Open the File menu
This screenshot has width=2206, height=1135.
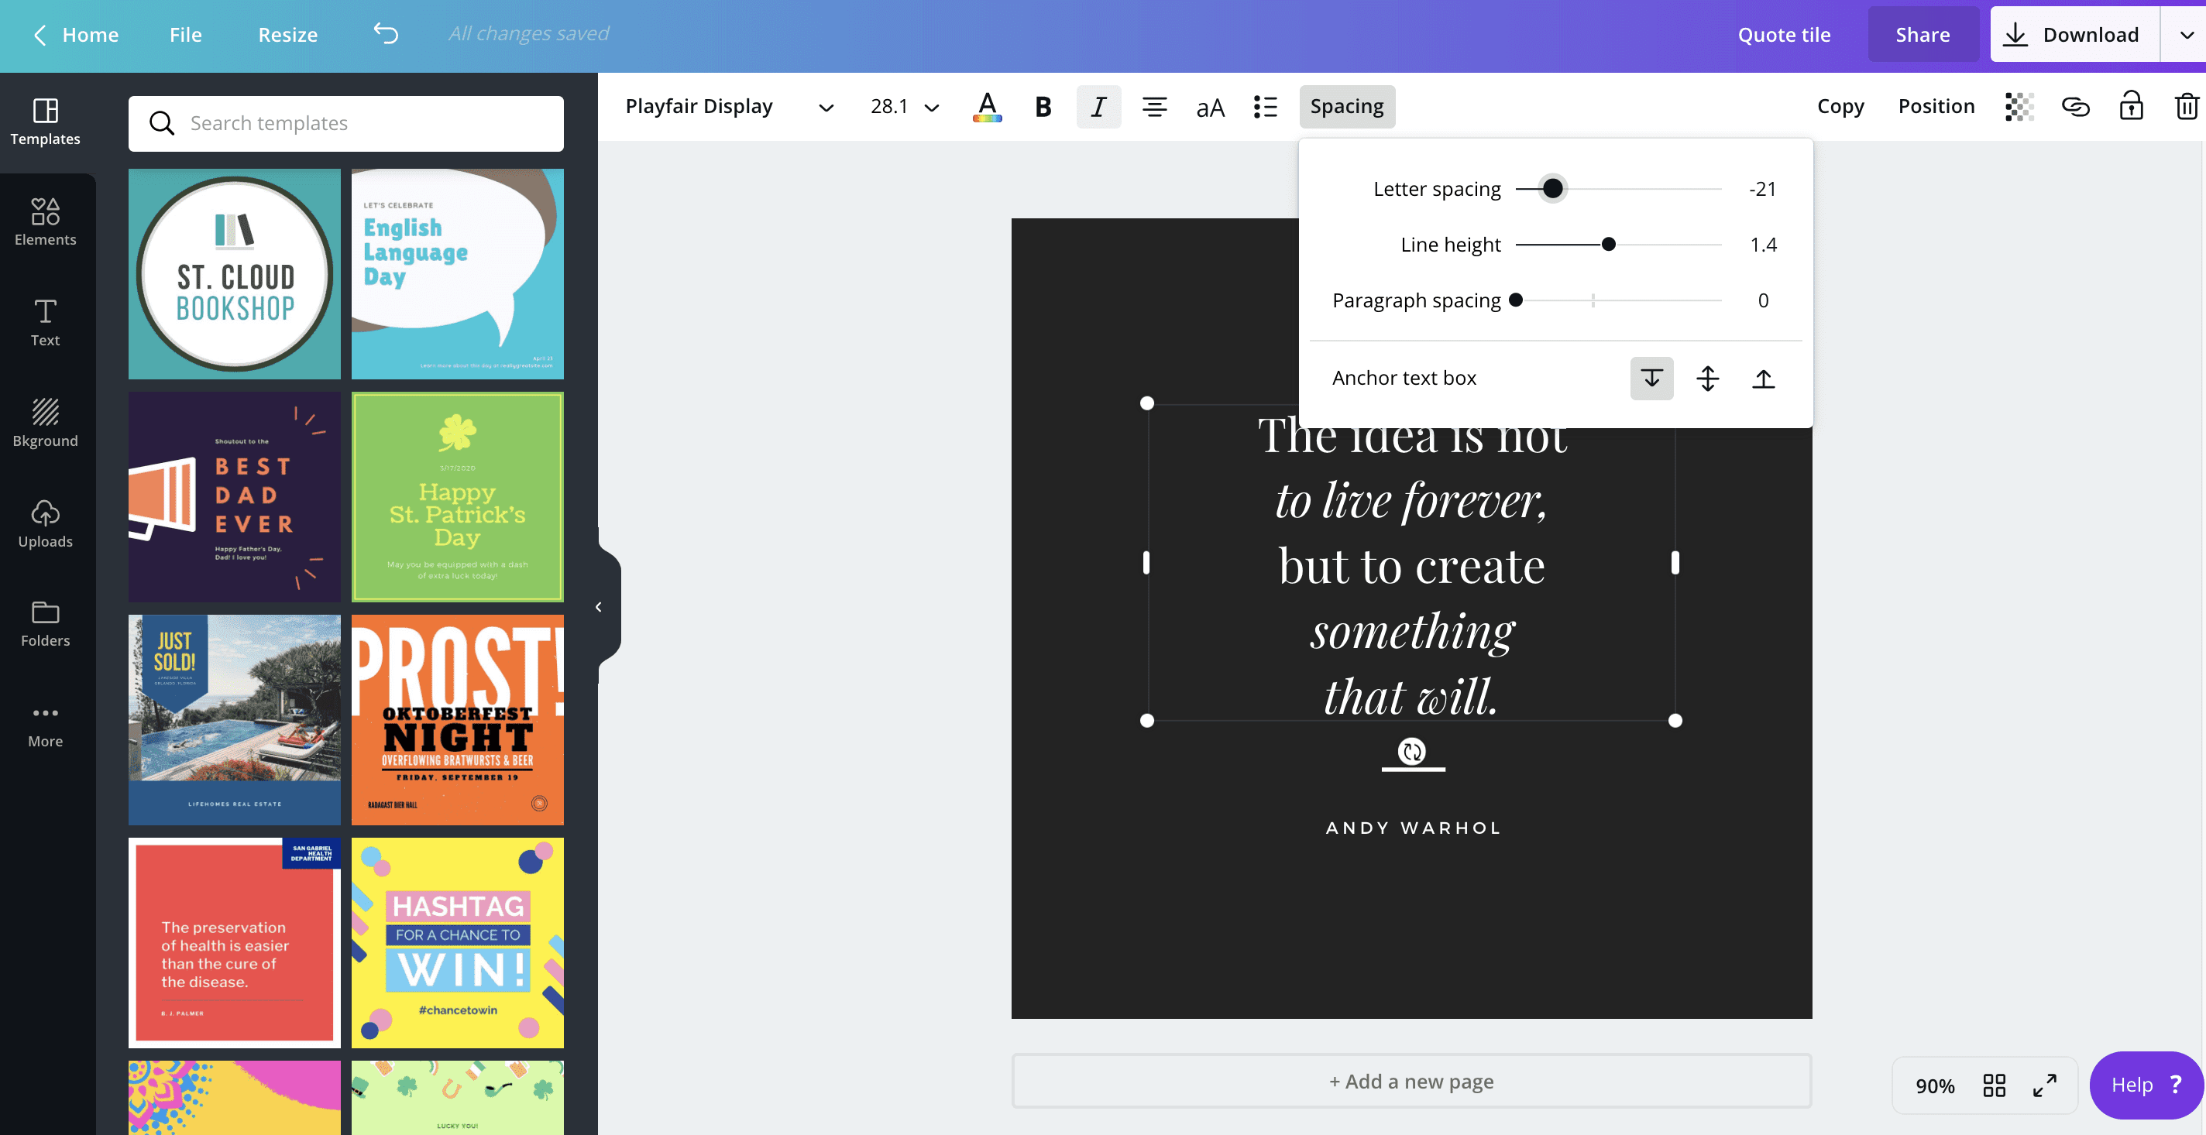click(x=185, y=34)
